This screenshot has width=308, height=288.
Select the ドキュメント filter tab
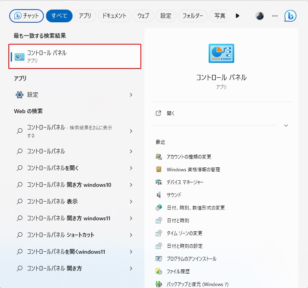pos(114,16)
